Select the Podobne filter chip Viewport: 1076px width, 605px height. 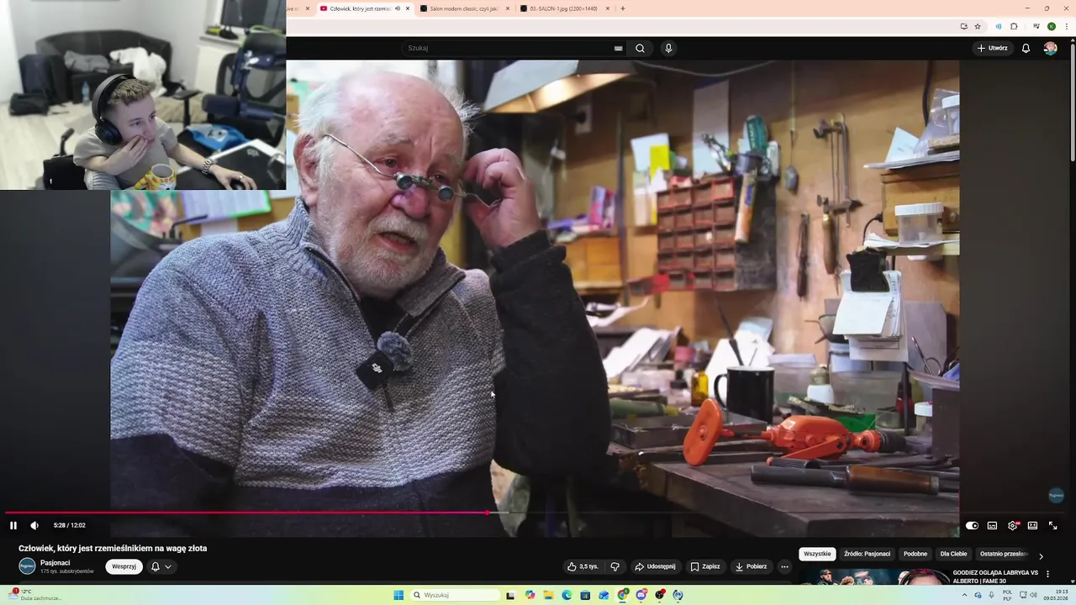[x=915, y=554]
